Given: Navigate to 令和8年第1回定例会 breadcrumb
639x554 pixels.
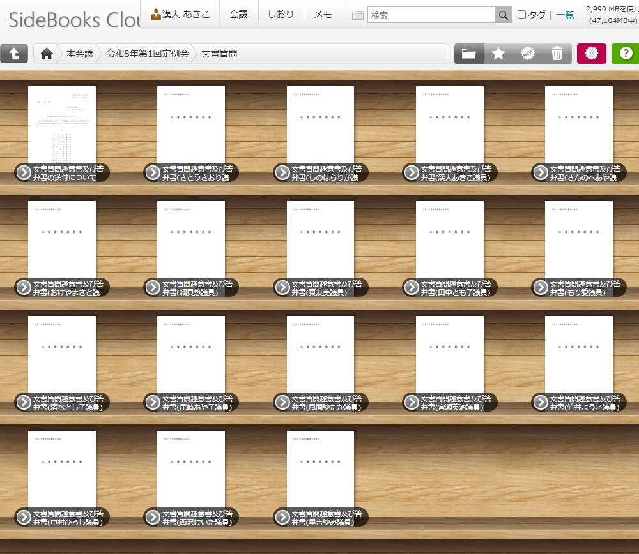Looking at the screenshot, I should (148, 54).
